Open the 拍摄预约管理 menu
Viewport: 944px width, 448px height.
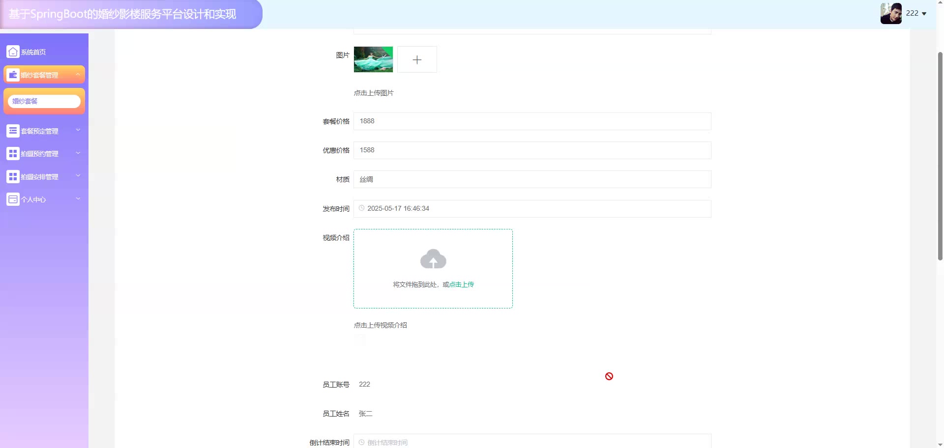click(x=44, y=154)
